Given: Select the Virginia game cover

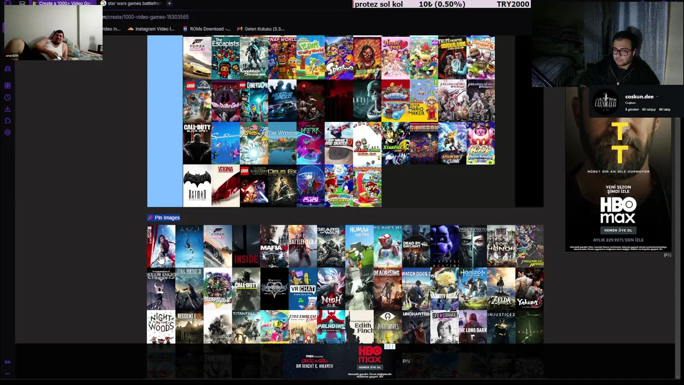Looking at the screenshot, I should 225,186.
